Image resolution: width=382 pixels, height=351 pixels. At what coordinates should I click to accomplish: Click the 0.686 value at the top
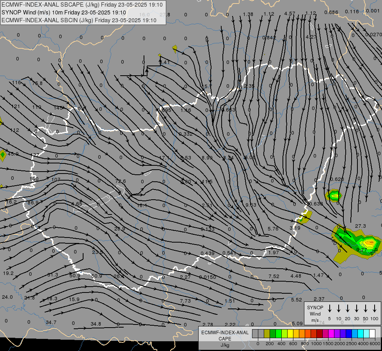pos(331,12)
